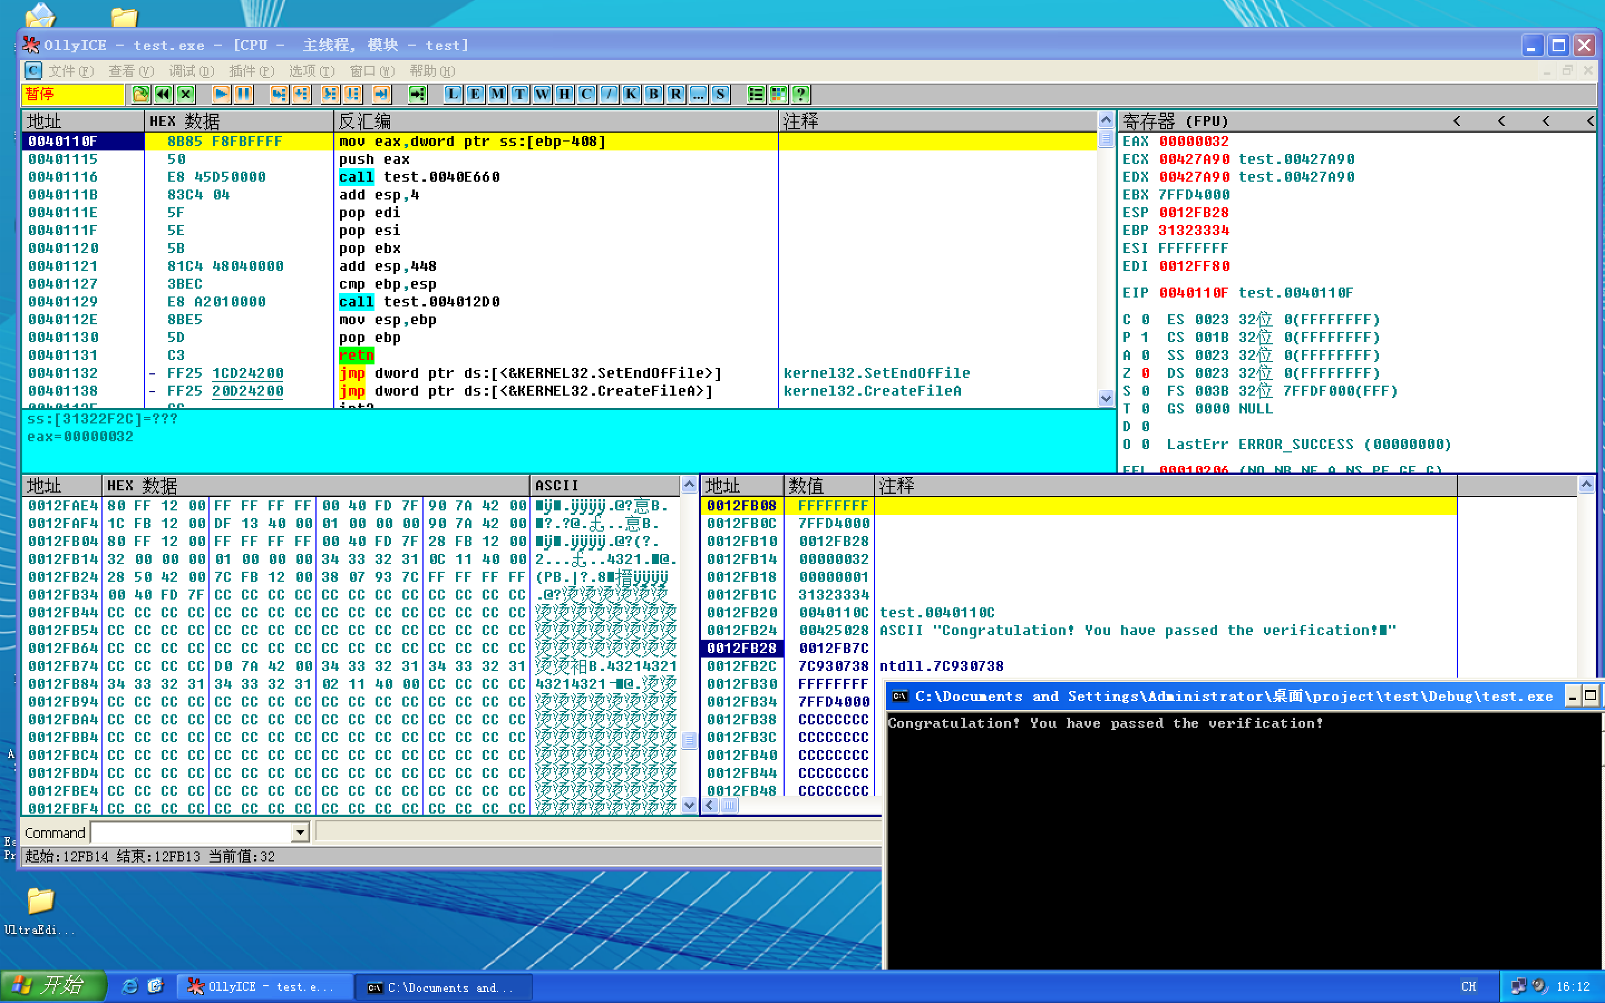
Task: Expand the Command combo box dropdown arrow
Action: click(300, 832)
